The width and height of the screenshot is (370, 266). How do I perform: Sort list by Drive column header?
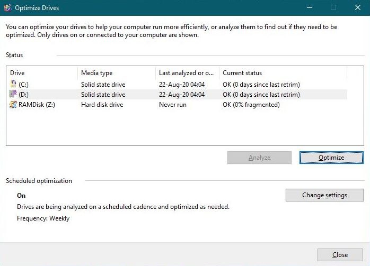42,73
